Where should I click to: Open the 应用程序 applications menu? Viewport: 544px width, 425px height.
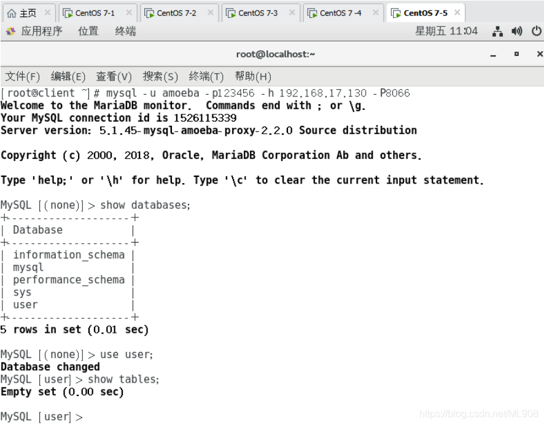(42, 31)
